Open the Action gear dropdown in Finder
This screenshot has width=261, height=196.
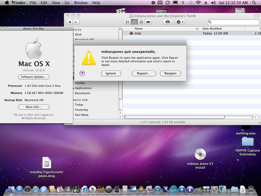click(x=180, y=22)
